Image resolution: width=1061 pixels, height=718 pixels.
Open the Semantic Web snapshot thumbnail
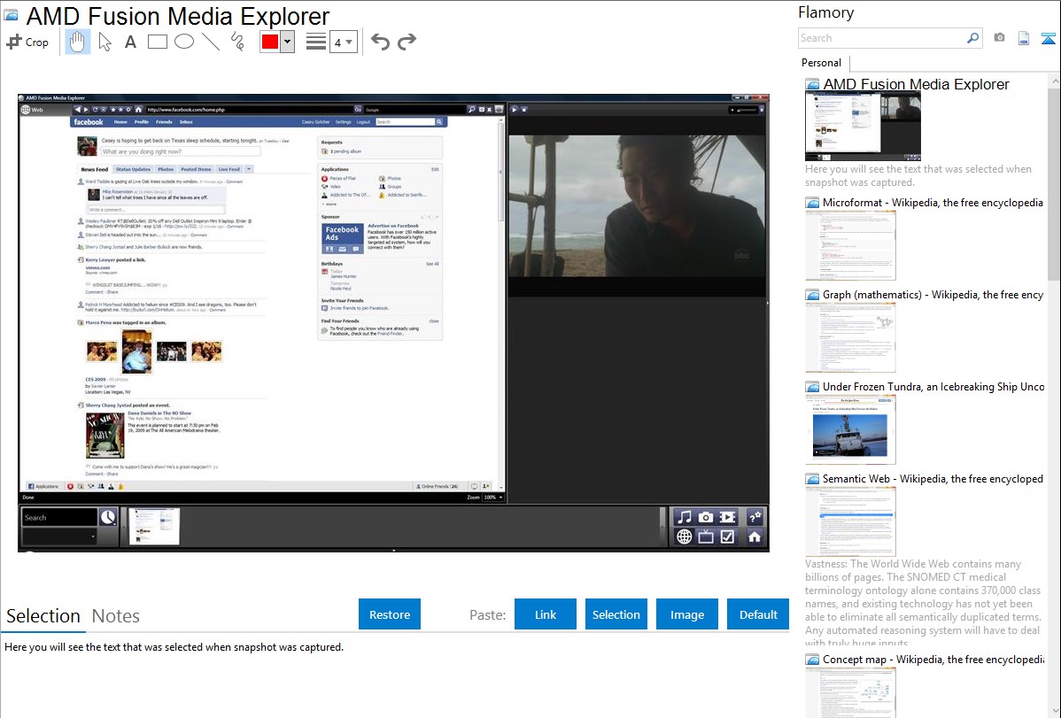point(850,521)
